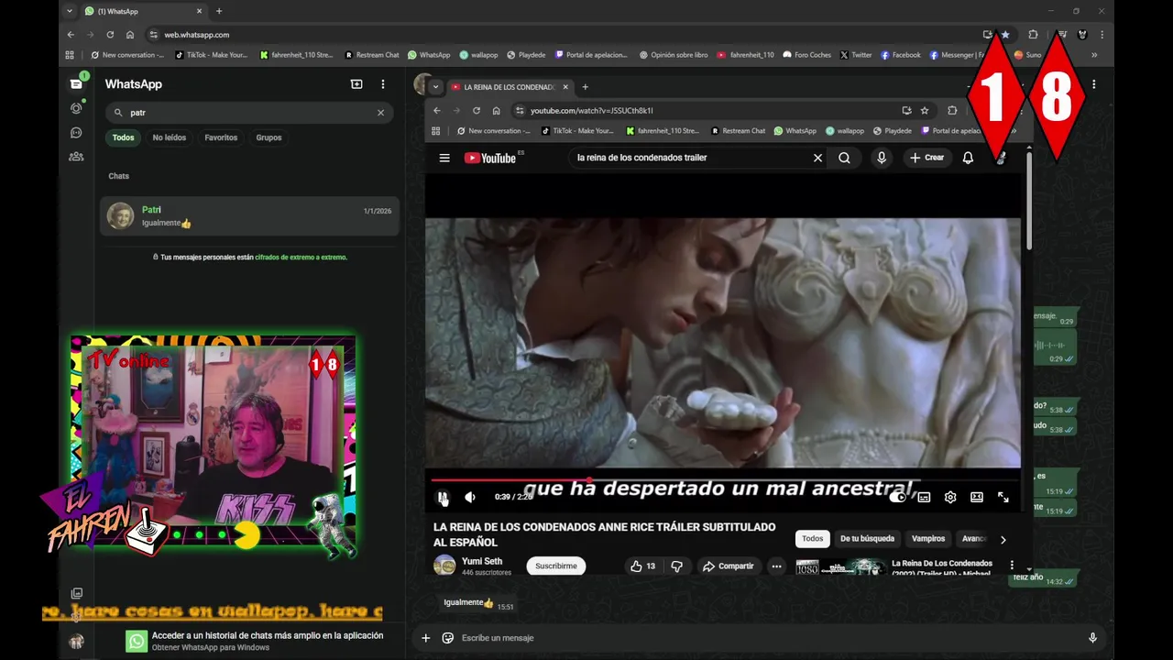
Task: Start a new WhatsApp chat
Action: [x=356, y=83]
